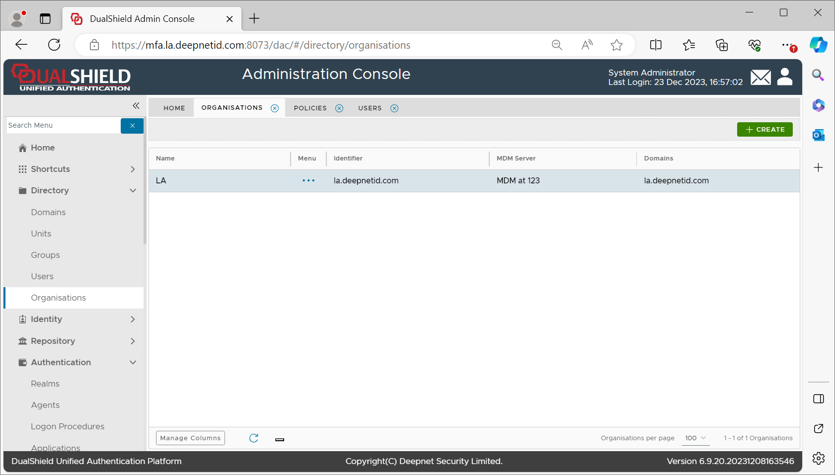Collapse the sidebar with double chevron icon

(x=136, y=106)
